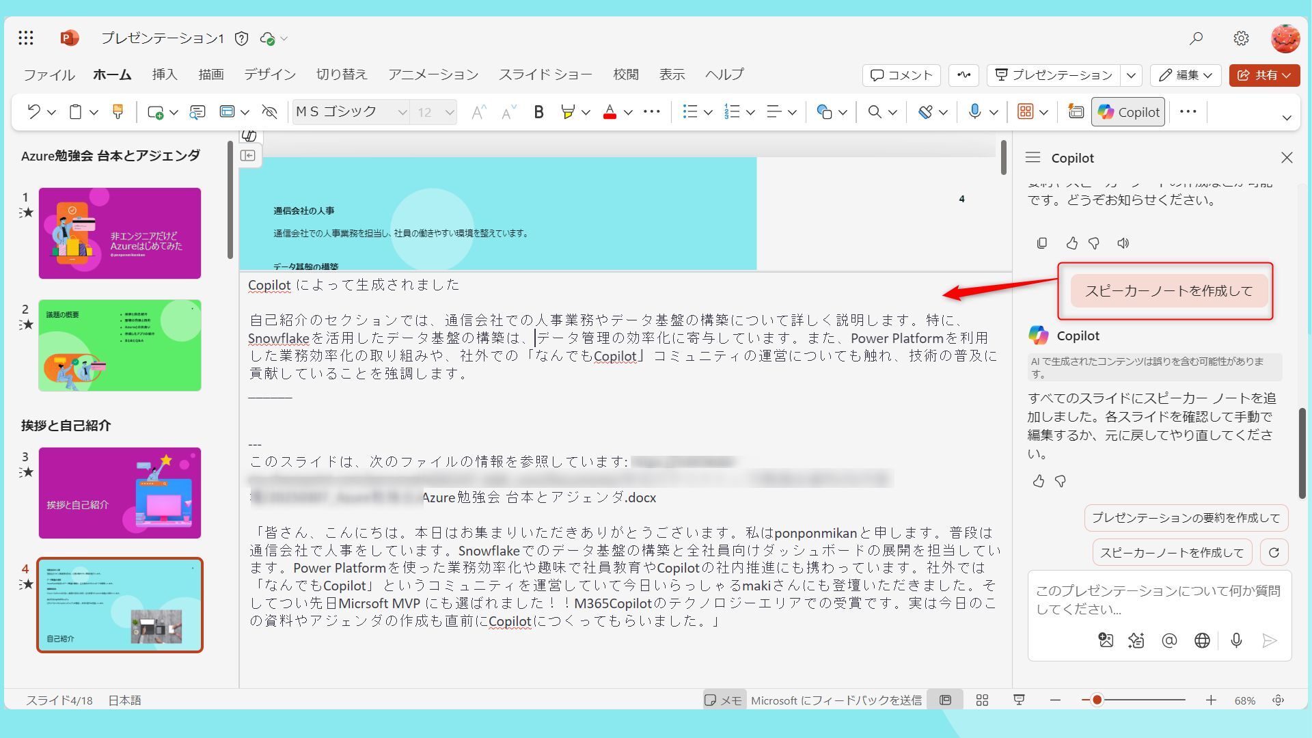Open the アニメーション tab

tap(433, 74)
